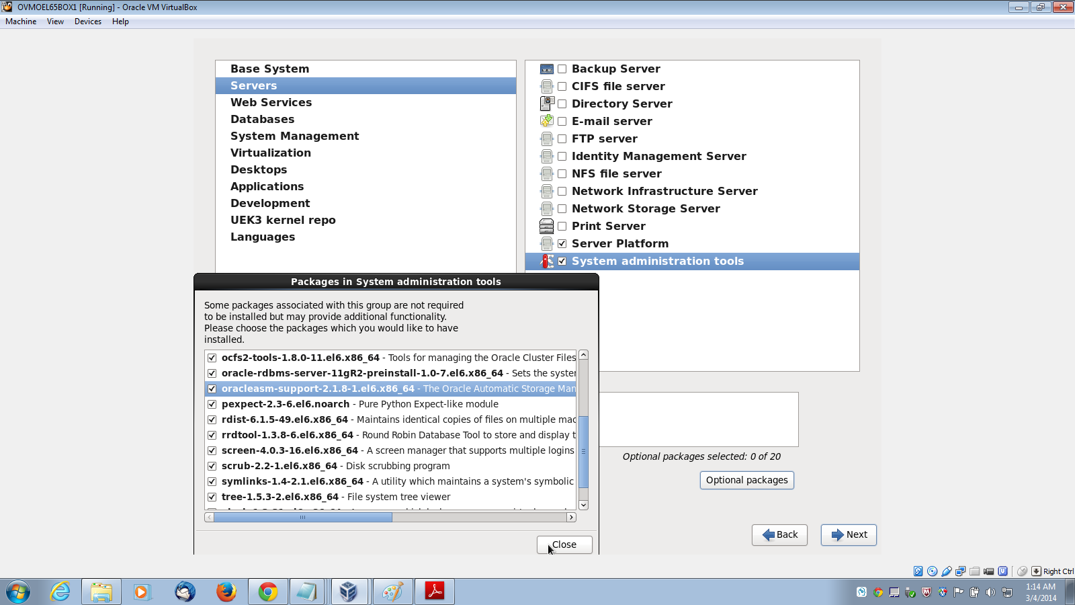
Task: Open the Devices menu
Action: [x=88, y=22]
